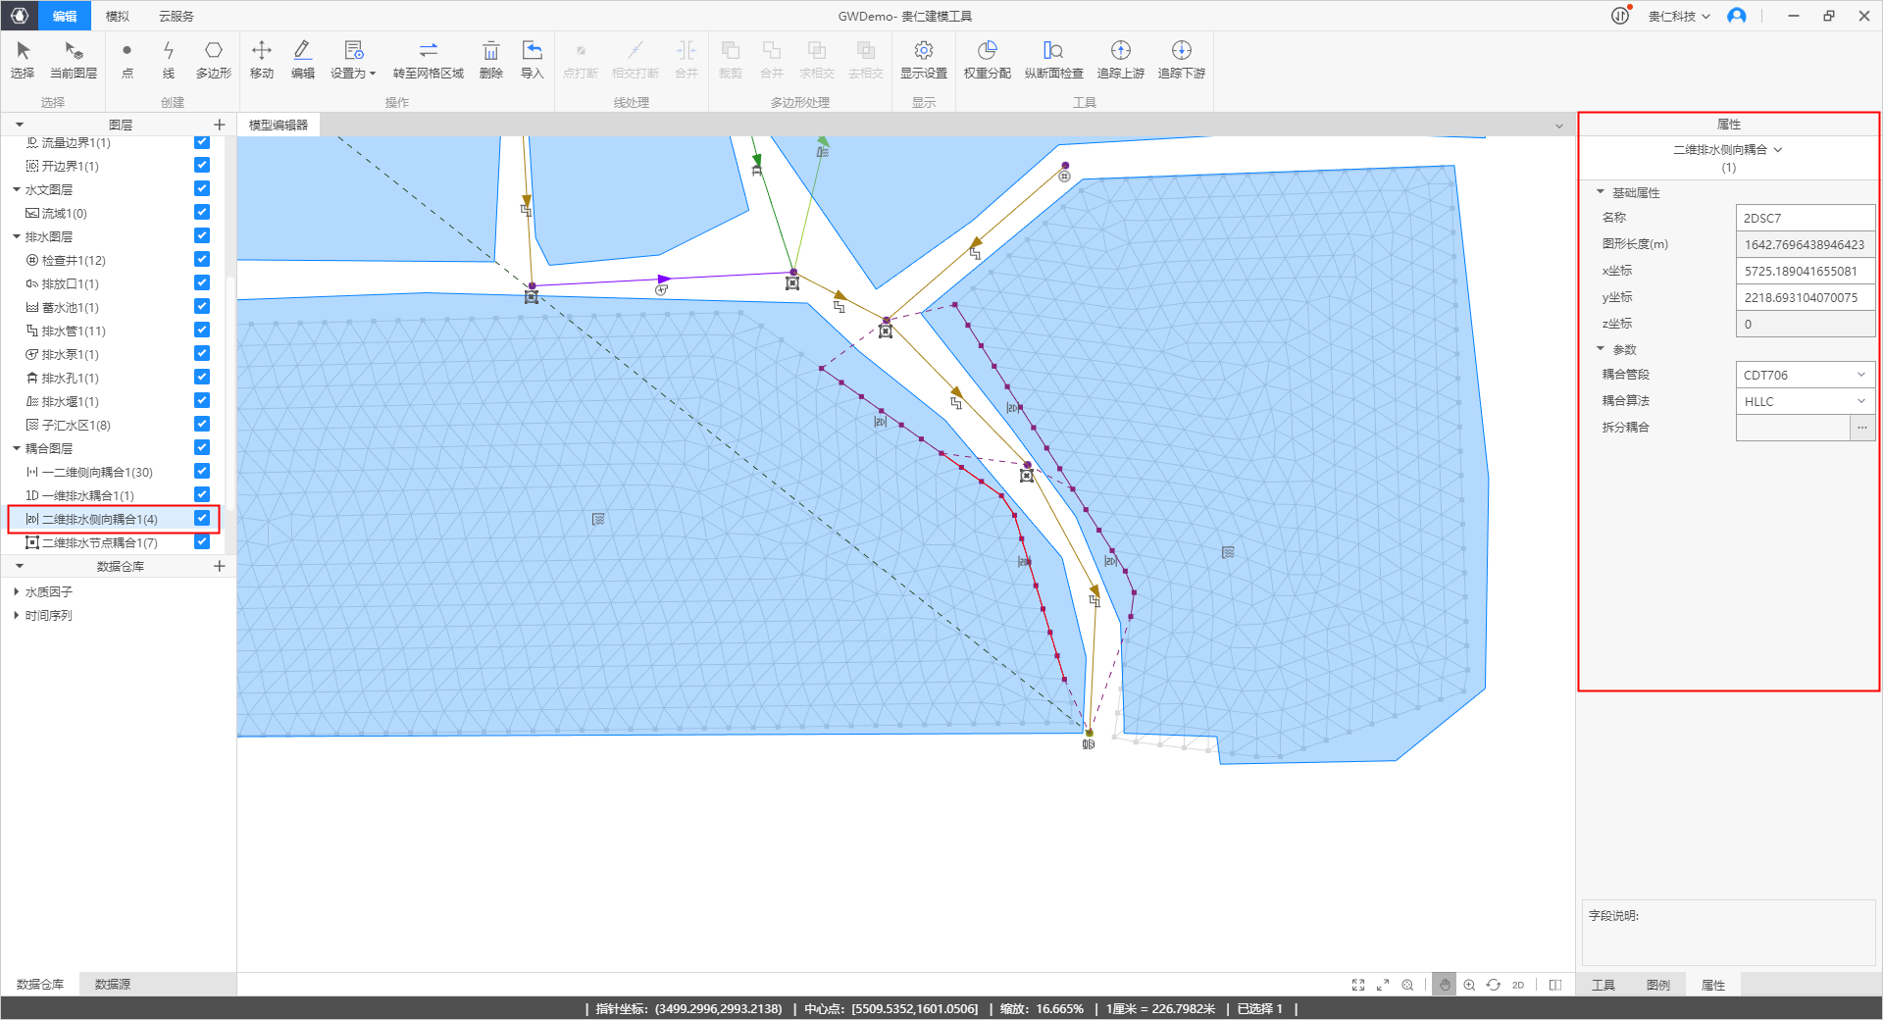The height and width of the screenshot is (1020, 1883).
Task: Click the weight distribution tool
Action: coord(987,59)
